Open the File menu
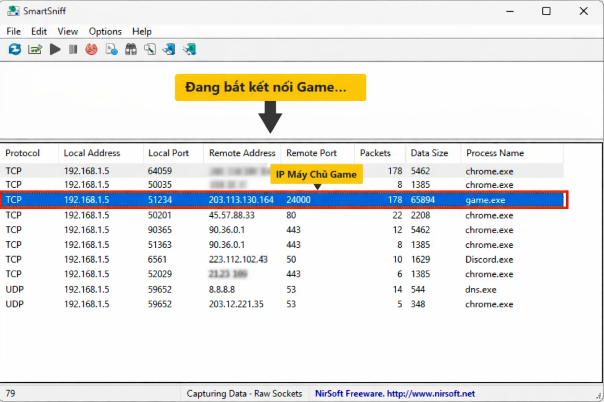Screen dimensions: 604x402 point(13,31)
